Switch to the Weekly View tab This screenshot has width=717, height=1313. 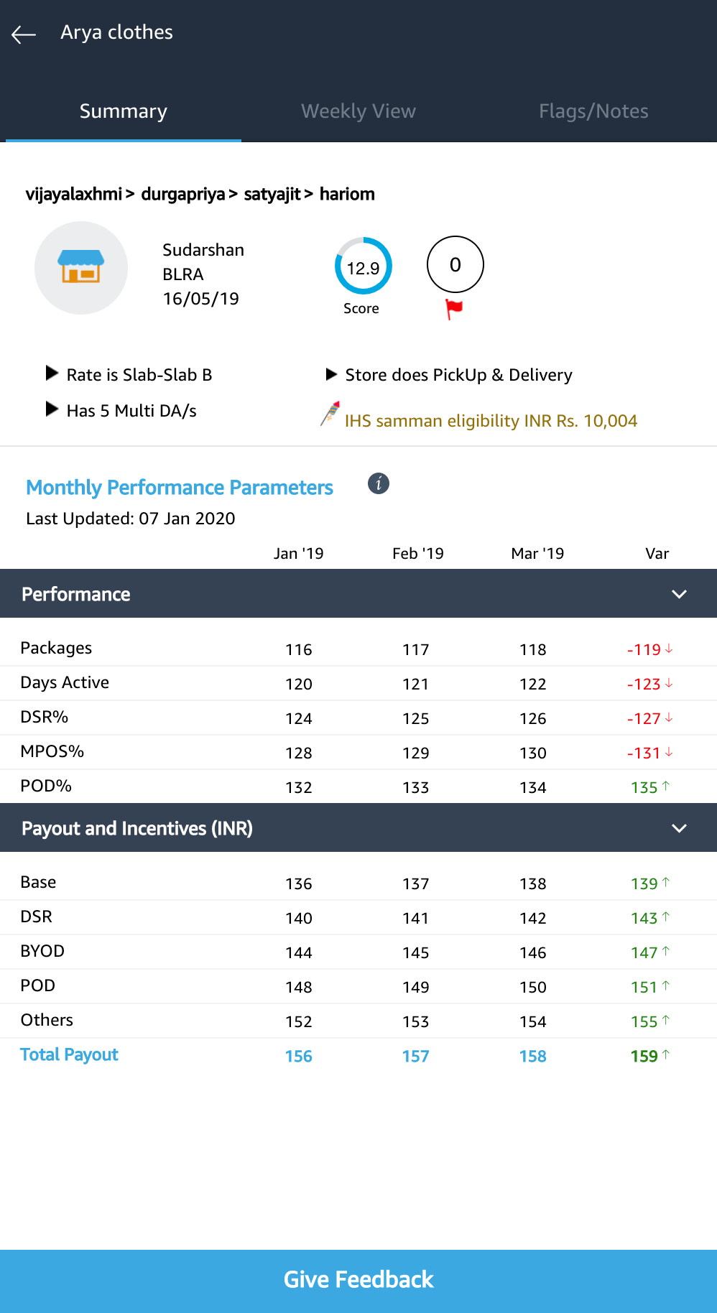point(358,111)
